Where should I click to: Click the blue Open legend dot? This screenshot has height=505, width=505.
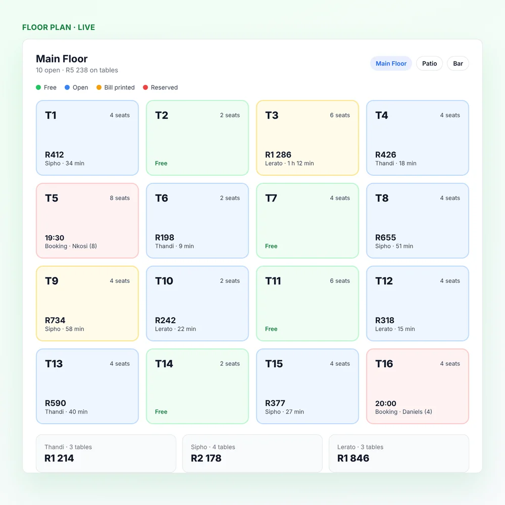[x=67, y=87]
